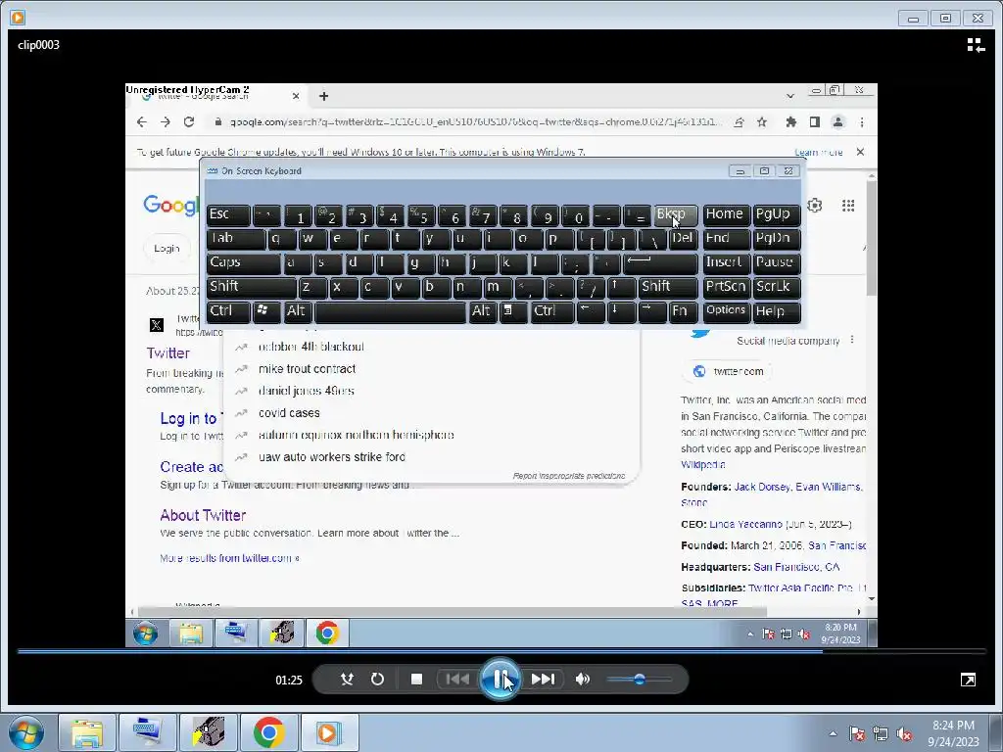
Task: Open the Chrome tab search chevron
Action: (x=790, y=96)
